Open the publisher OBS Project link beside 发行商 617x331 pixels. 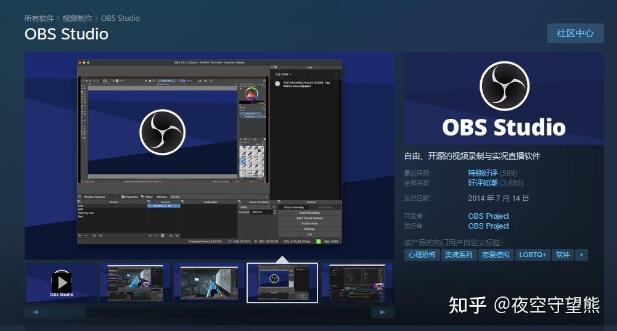488,226
